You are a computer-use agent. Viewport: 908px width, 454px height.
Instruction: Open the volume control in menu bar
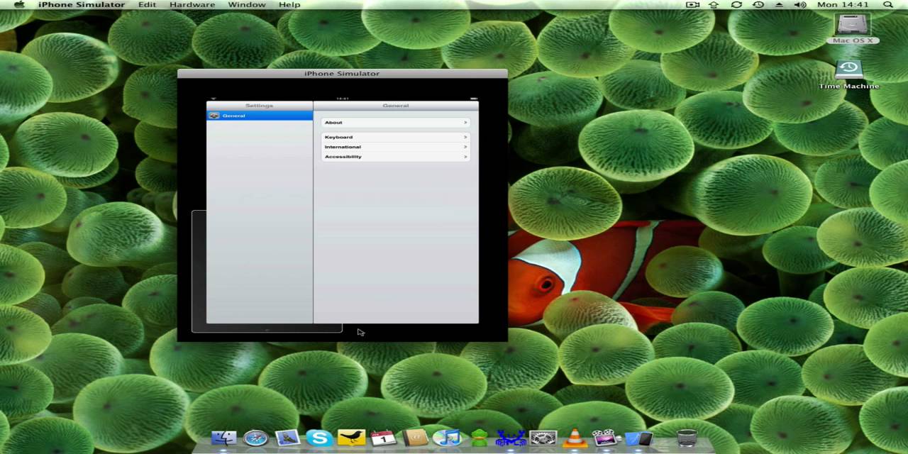tap(800, 4)
